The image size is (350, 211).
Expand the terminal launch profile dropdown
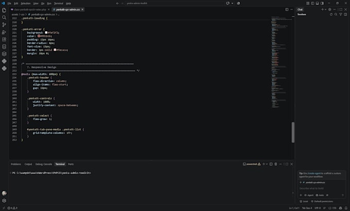point(267,164)
